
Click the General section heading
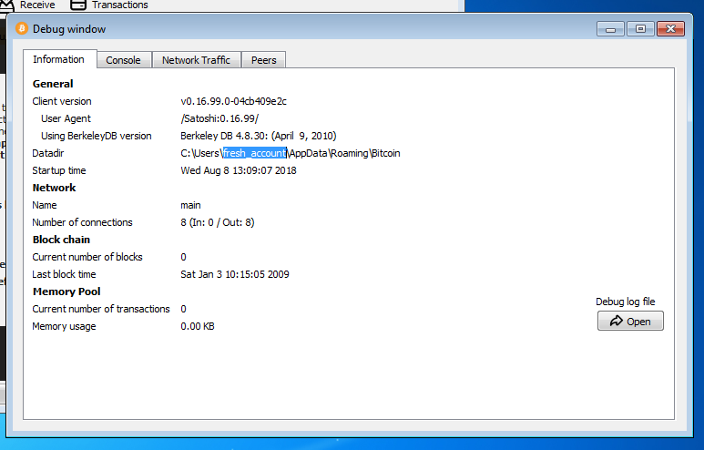tap(53, 84)
